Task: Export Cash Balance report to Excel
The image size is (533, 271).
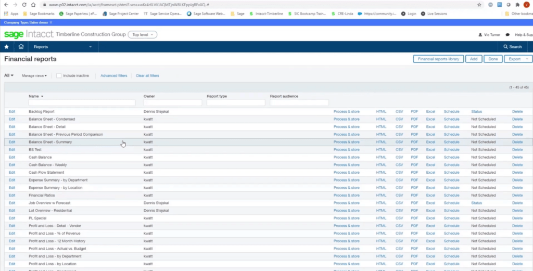Action: tap(430, 157)
